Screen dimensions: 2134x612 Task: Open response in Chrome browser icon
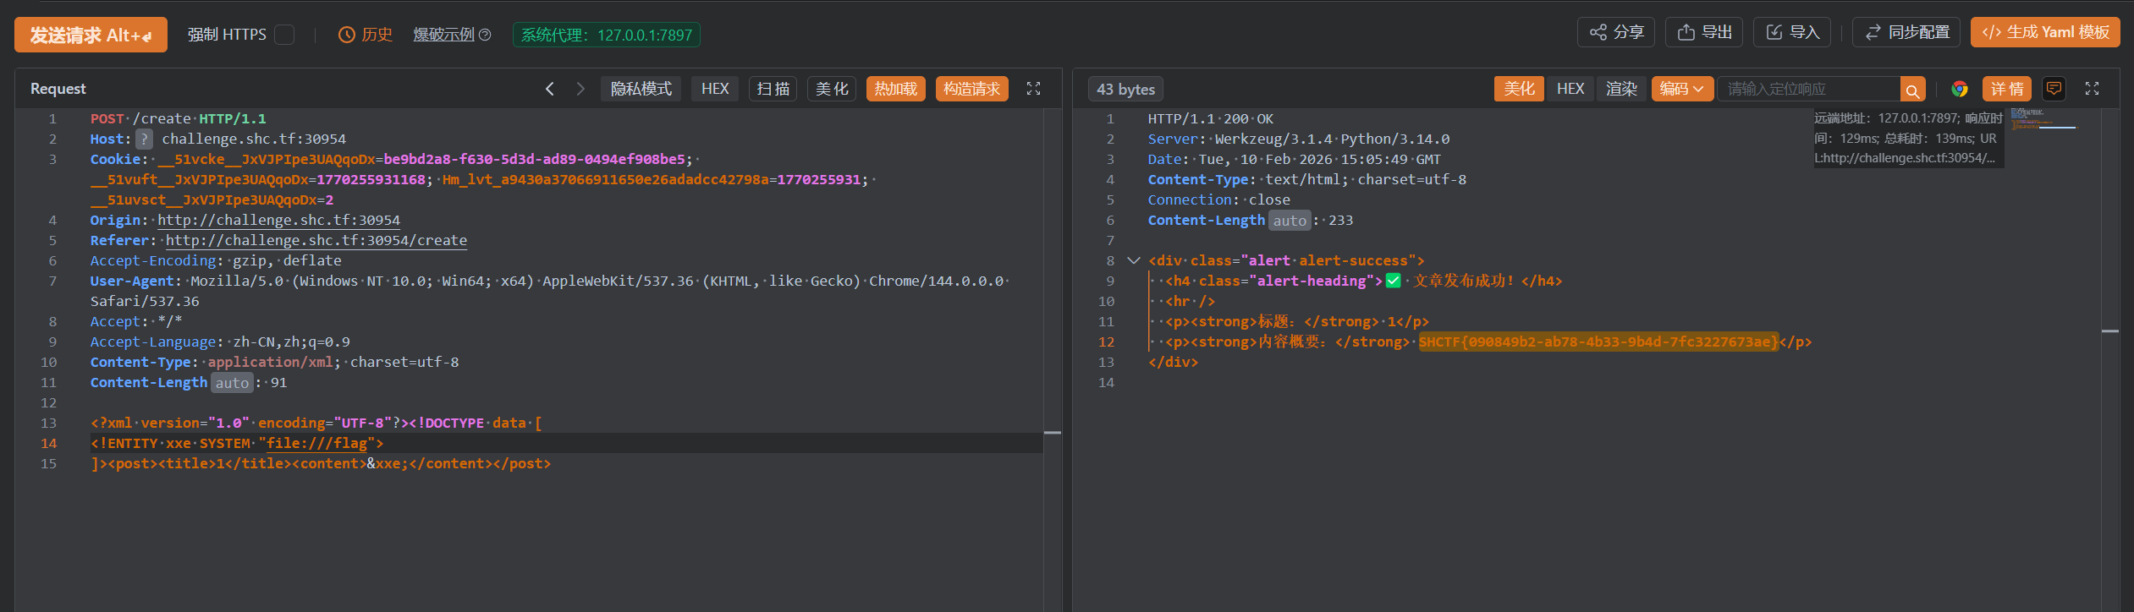[x=1960, y=89]
